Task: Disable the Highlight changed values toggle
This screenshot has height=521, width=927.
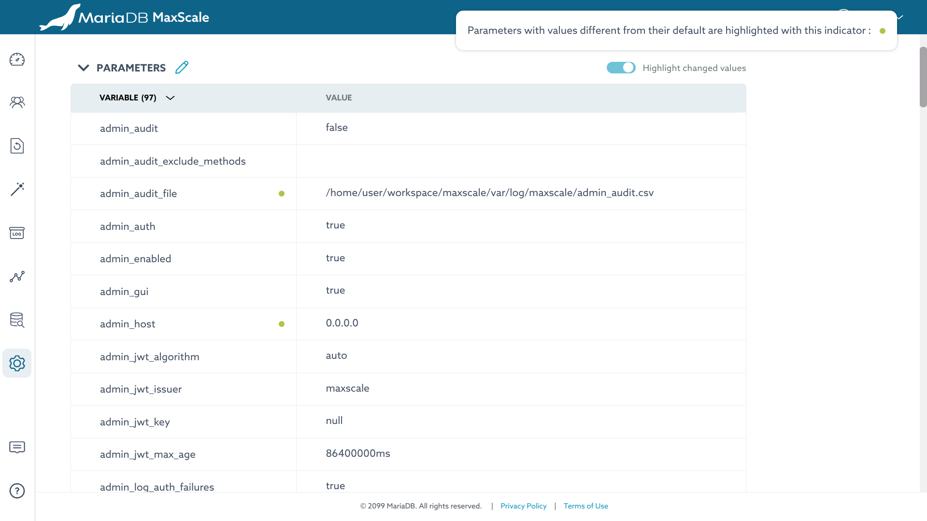Action: point(621,68)
